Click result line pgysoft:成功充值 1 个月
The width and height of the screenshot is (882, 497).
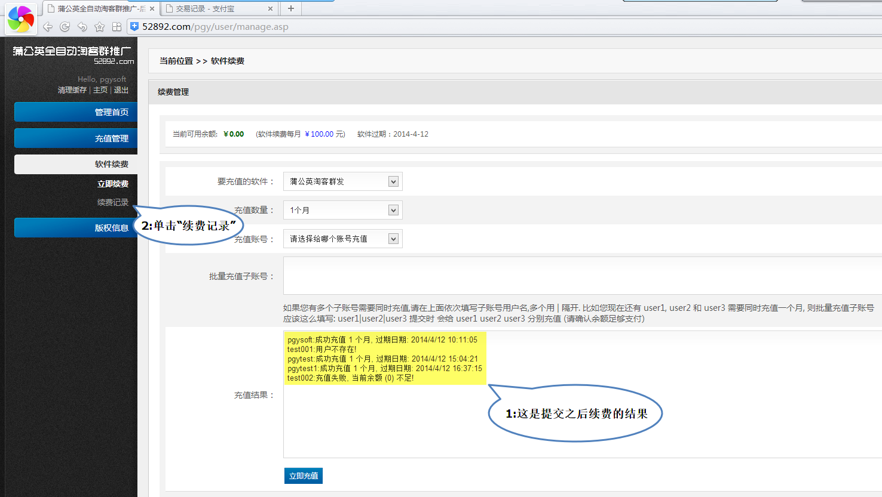[382, 339]
